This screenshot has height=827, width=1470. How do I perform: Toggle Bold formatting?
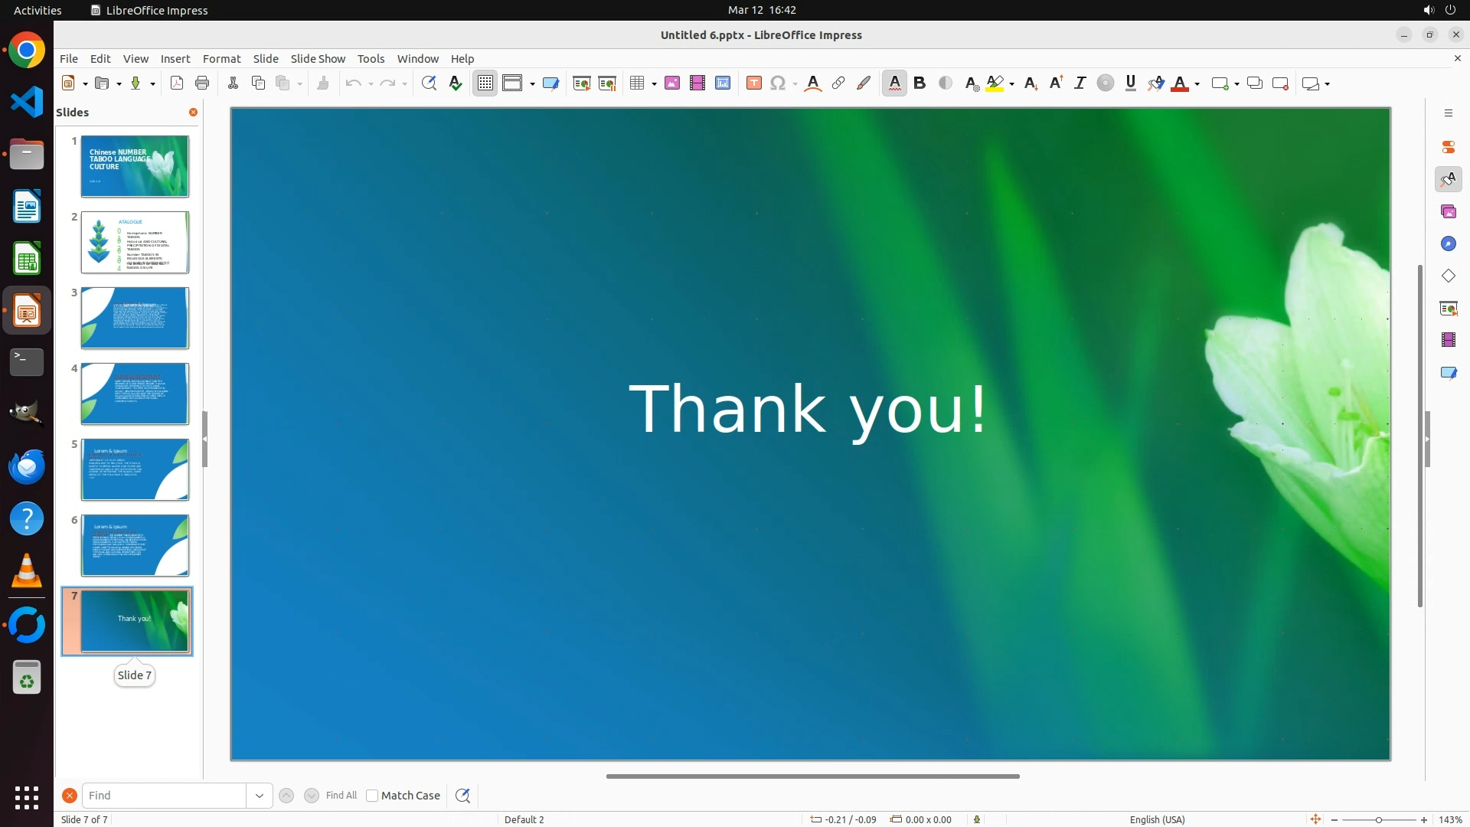coord(920,83)
